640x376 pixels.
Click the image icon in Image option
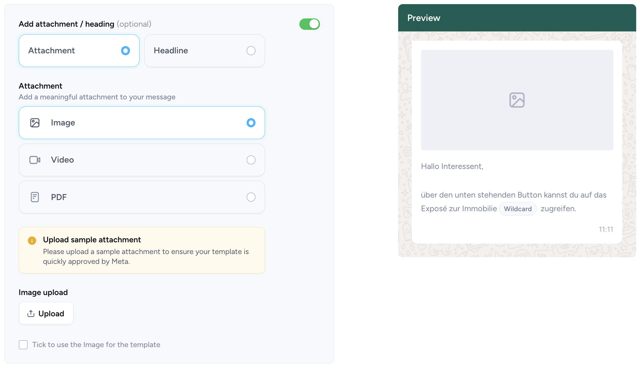(35, 123)
